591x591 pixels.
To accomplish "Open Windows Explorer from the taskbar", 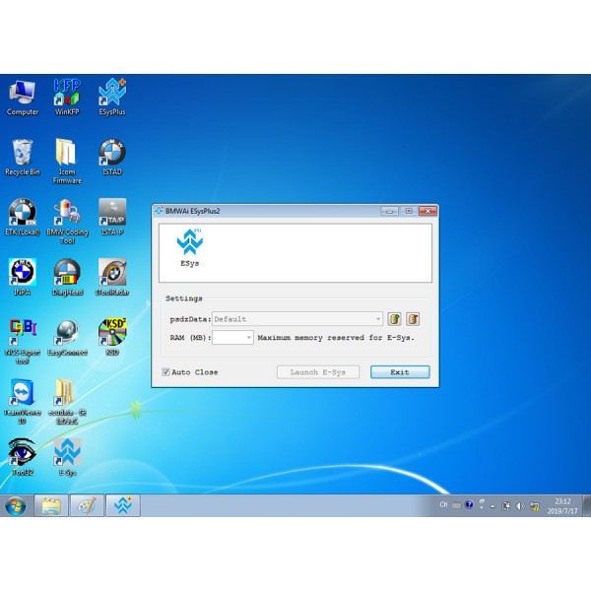I will pos(51,505).
